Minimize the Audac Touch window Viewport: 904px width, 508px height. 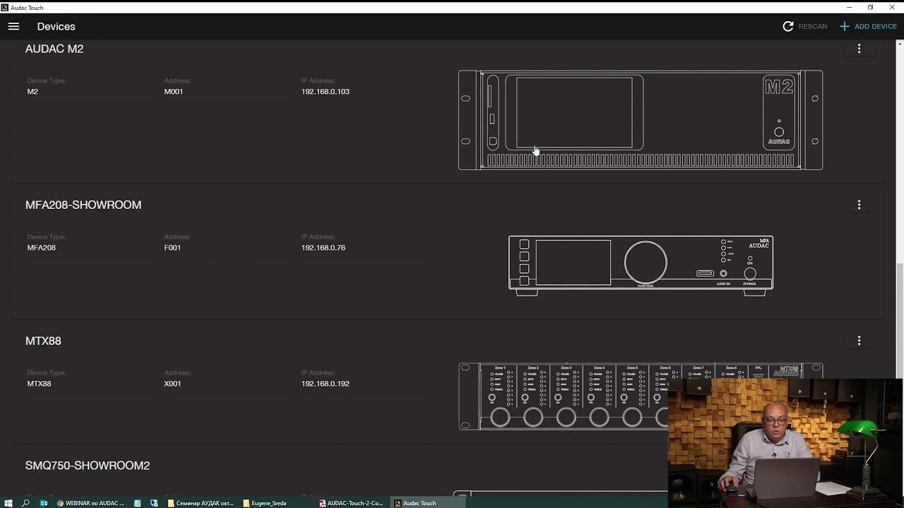[x=850, y=7]
